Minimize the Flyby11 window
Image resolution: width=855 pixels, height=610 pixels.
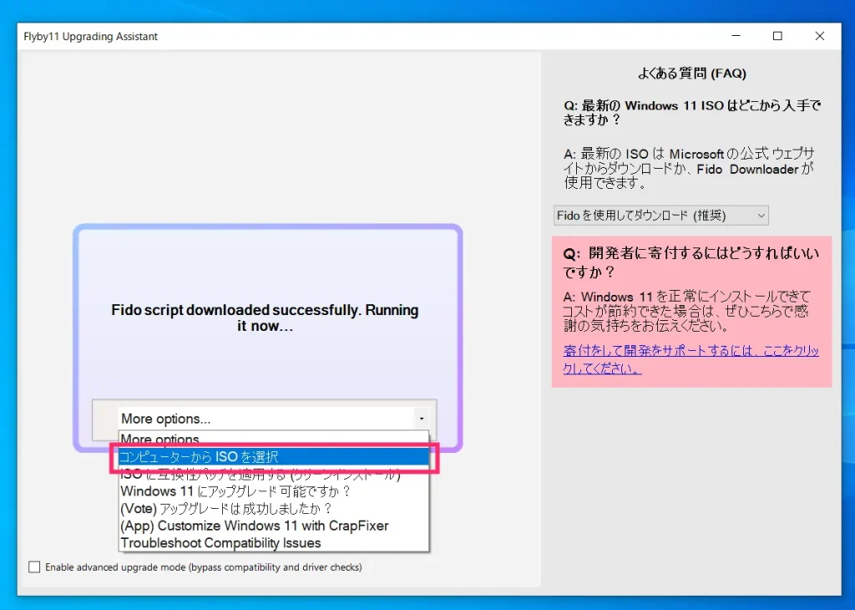coord(736,36)
